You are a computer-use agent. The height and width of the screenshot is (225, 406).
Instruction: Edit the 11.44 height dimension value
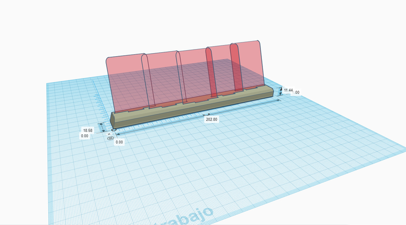tap(288, 90)
